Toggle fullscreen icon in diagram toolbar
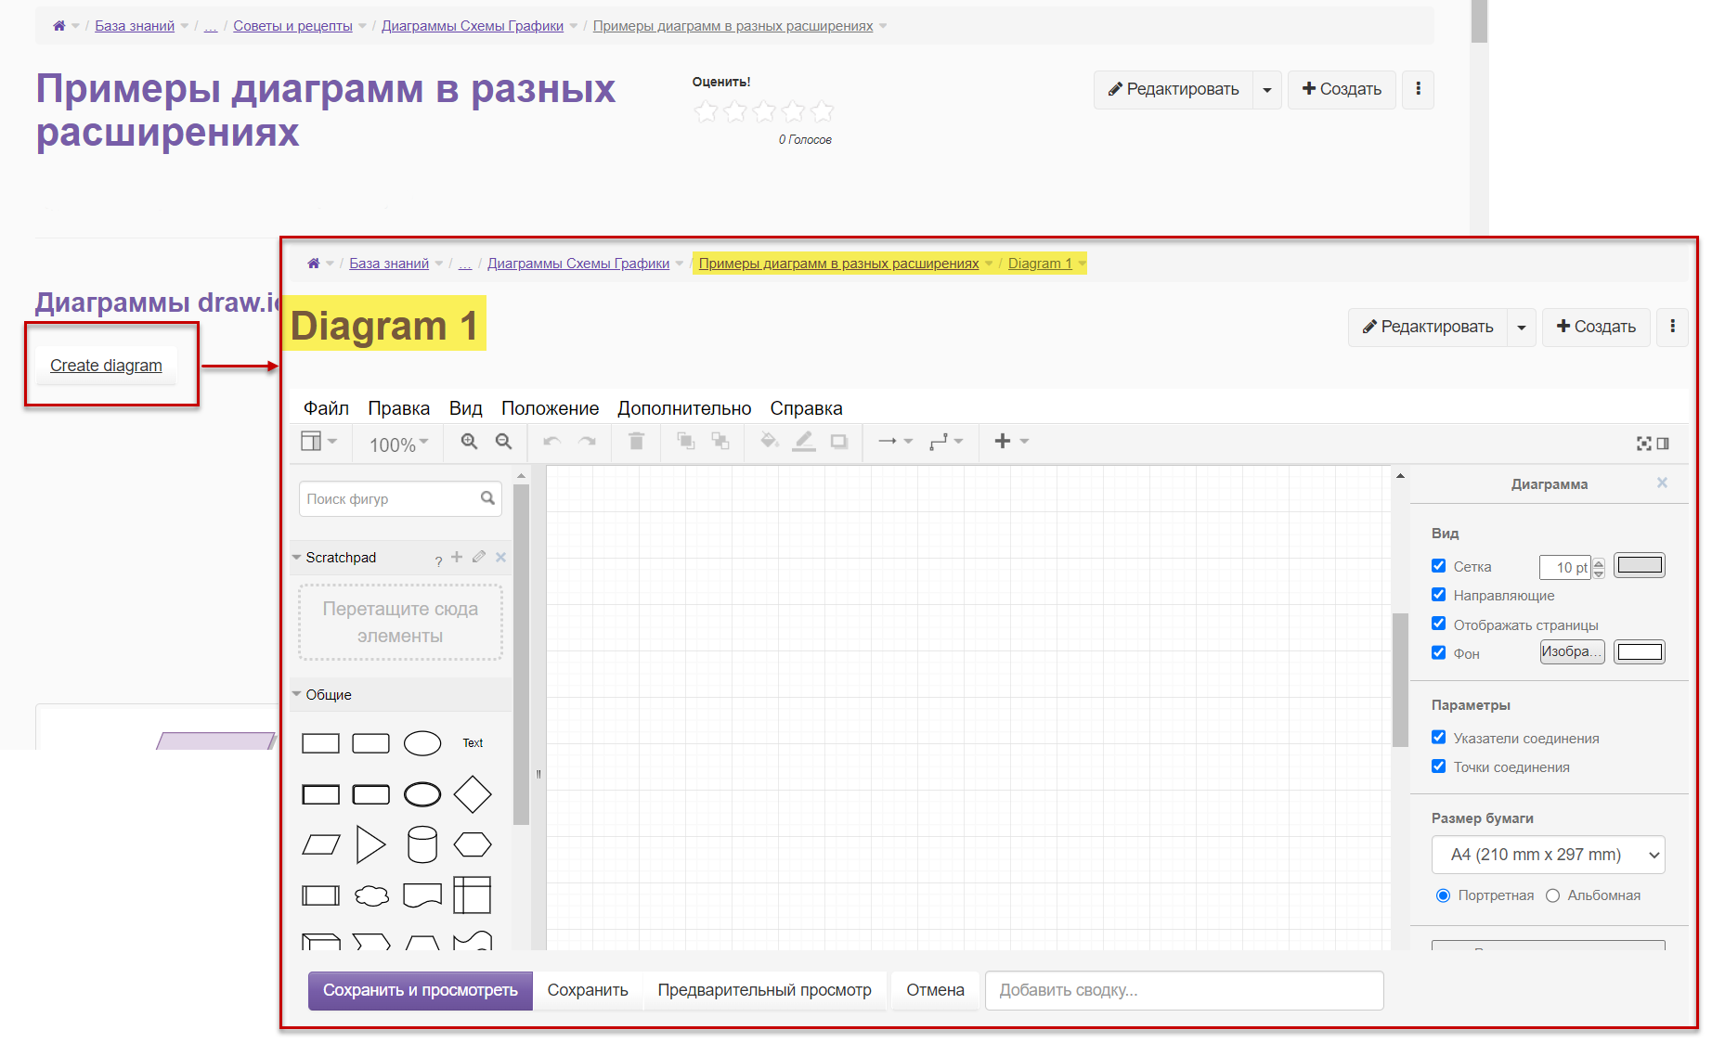The image size is (1712, 1043). click(x=1643, y=444)
